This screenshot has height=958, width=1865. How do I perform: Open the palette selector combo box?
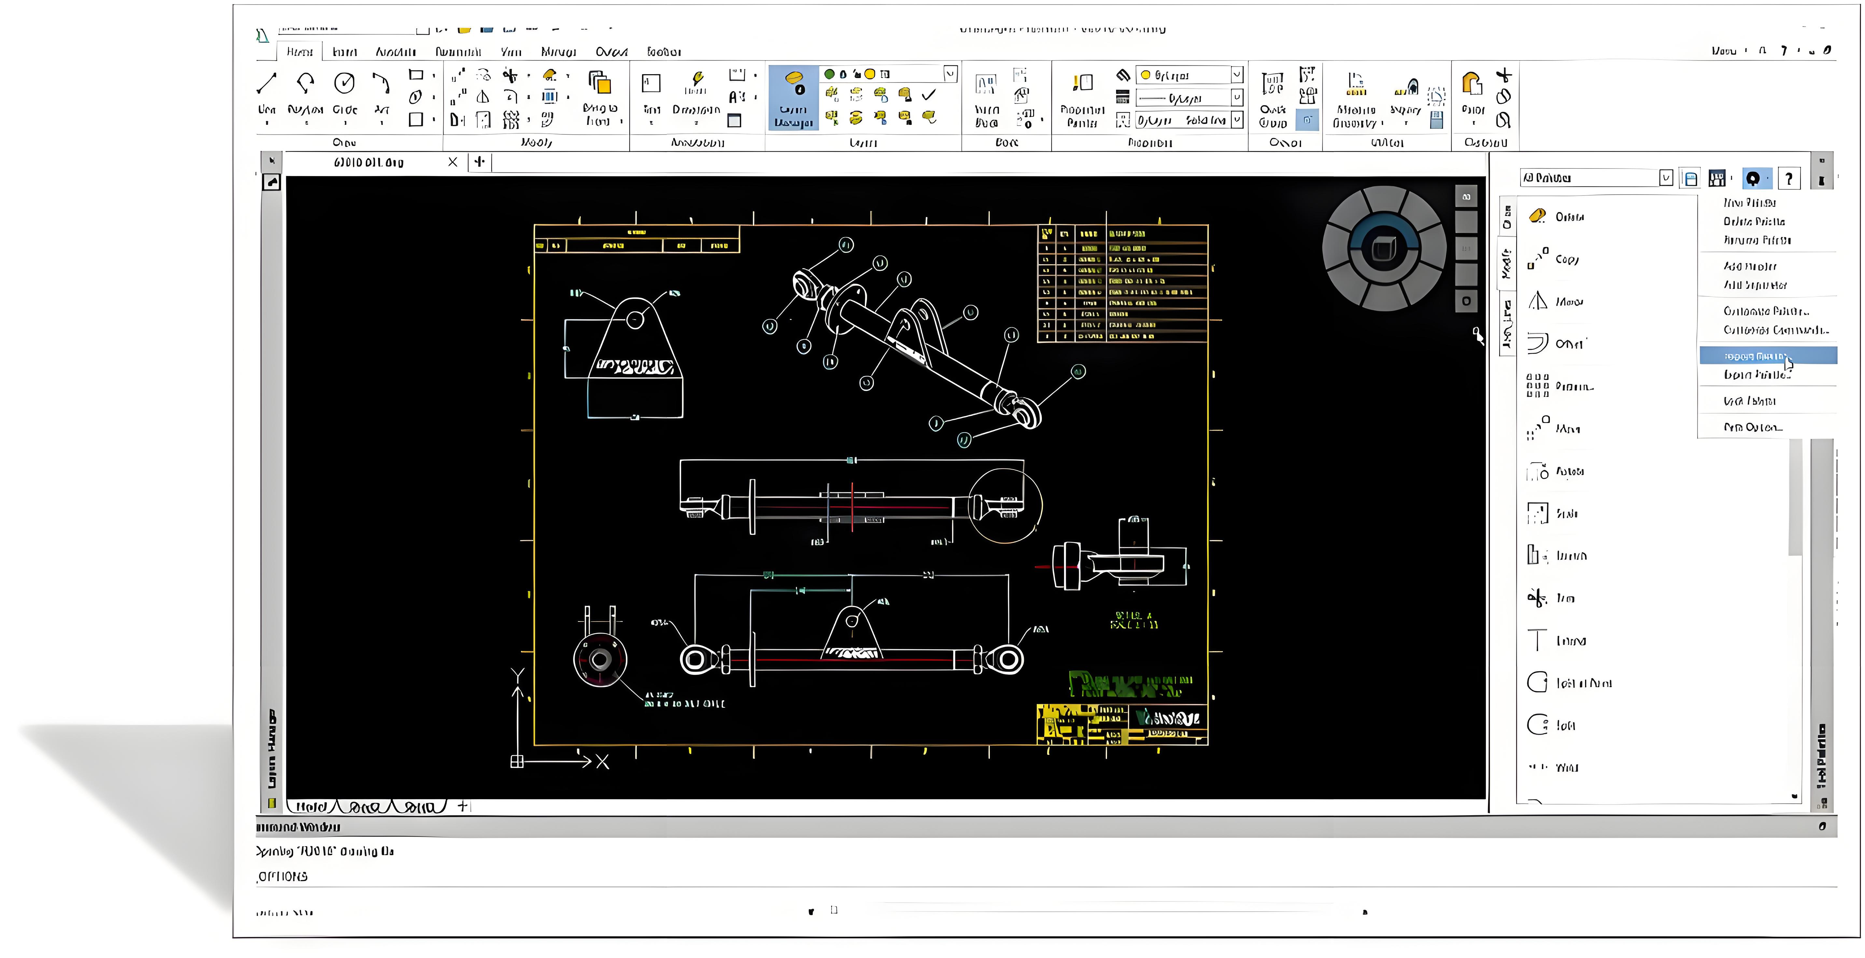click(1596, 178)
